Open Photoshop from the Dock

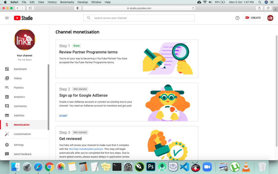151,167
